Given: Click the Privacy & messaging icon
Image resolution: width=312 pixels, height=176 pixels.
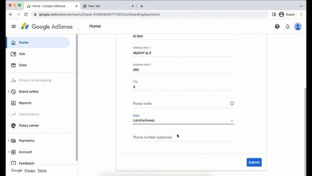Looking at the screenshot, I should (13, 80).
